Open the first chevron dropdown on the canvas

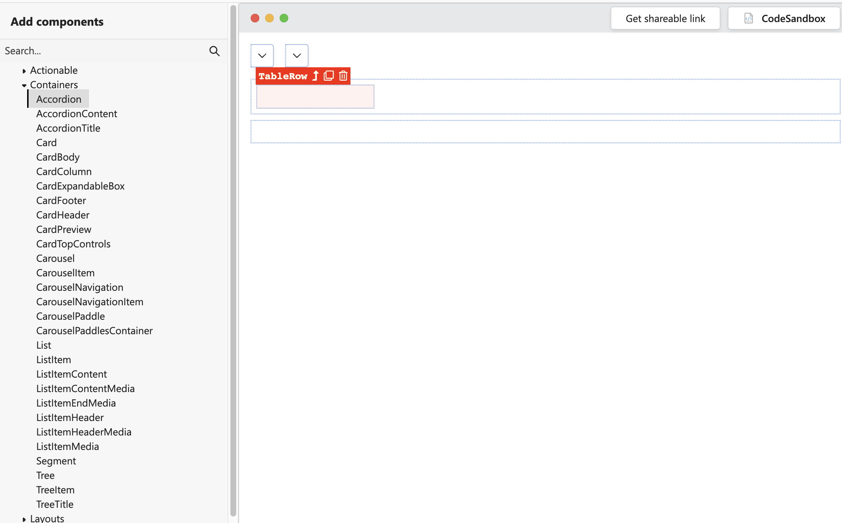pyautogui.click(x=262, y=55)
